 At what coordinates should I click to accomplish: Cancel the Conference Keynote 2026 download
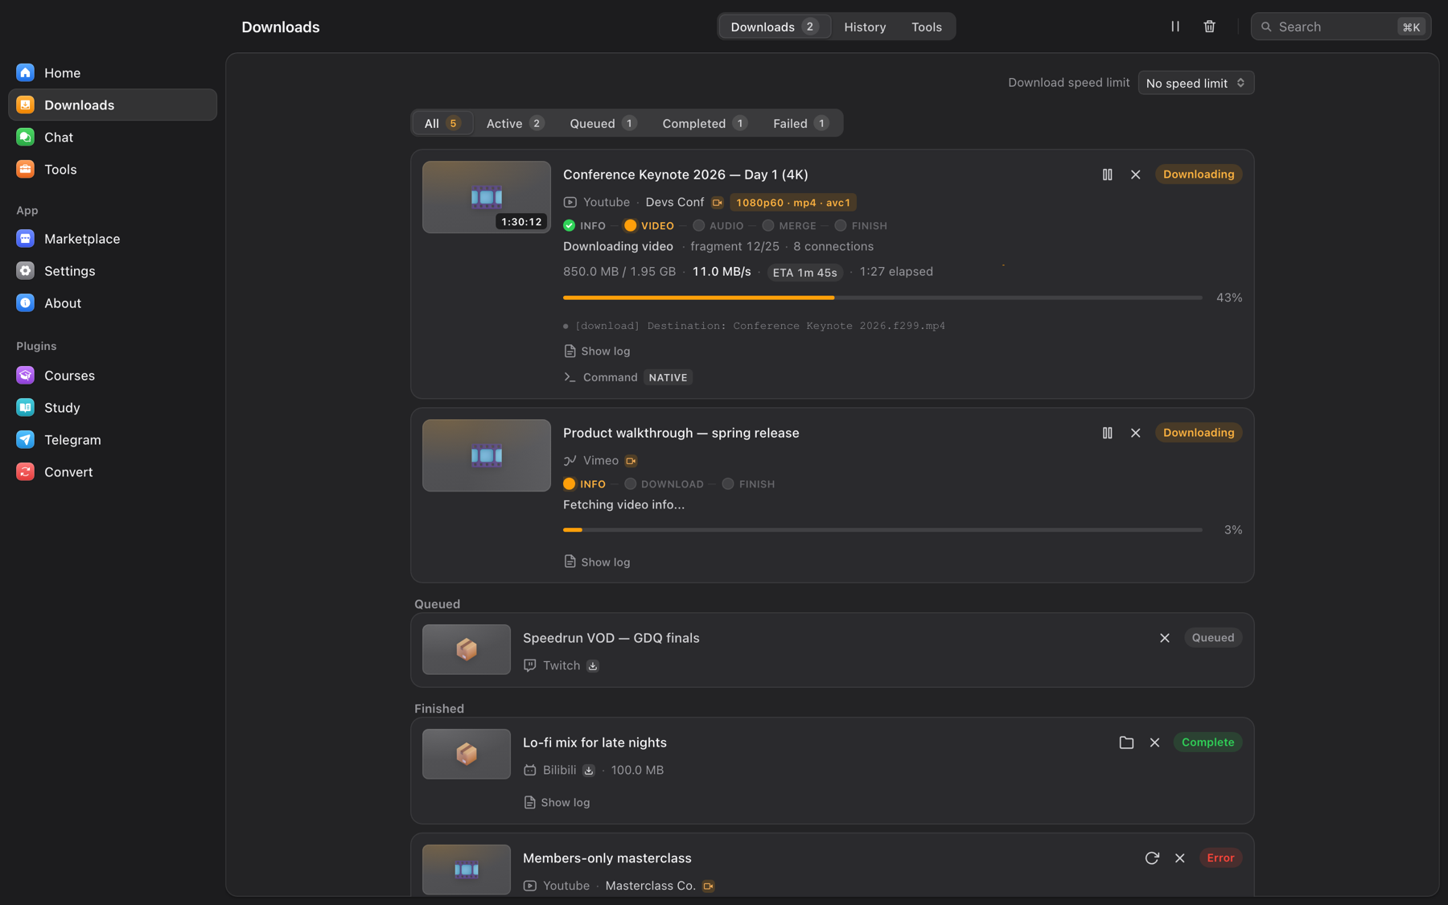pos(1136,175)
